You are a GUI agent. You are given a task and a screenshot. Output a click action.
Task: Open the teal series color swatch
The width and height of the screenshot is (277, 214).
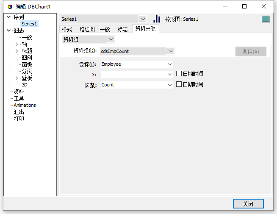[x=265, y=19]
